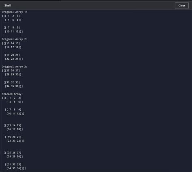Click the '[[[25 26 27]' line under Original Array 3

point(11,71)
